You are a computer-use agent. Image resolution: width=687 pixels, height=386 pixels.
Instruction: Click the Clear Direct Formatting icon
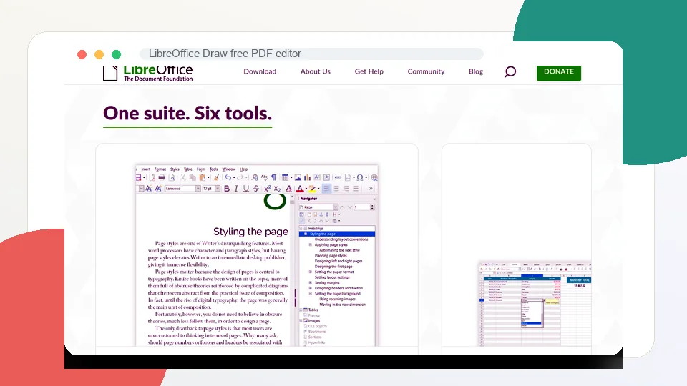tap(288, 189)
